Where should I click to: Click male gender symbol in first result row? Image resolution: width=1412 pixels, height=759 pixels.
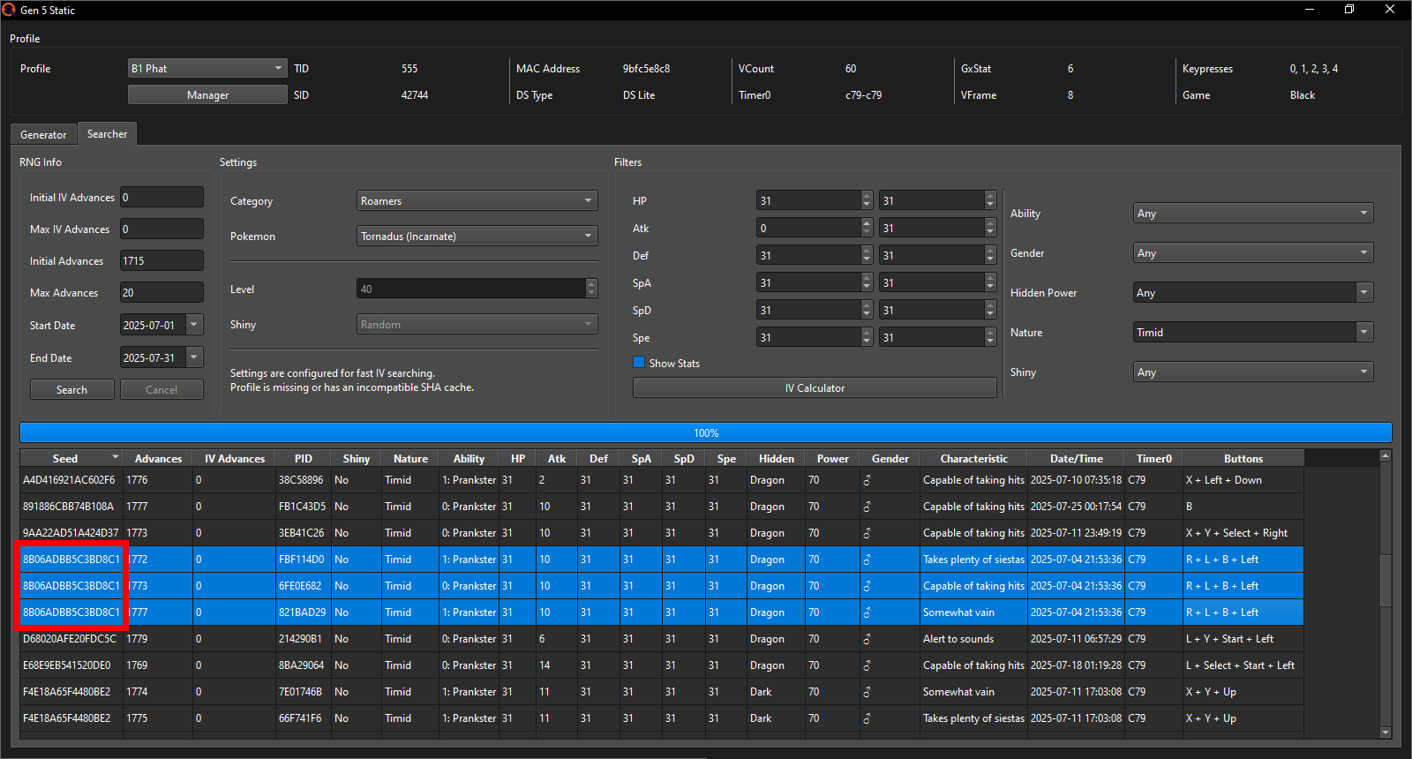pyautogui.click(x=867, y=480)
